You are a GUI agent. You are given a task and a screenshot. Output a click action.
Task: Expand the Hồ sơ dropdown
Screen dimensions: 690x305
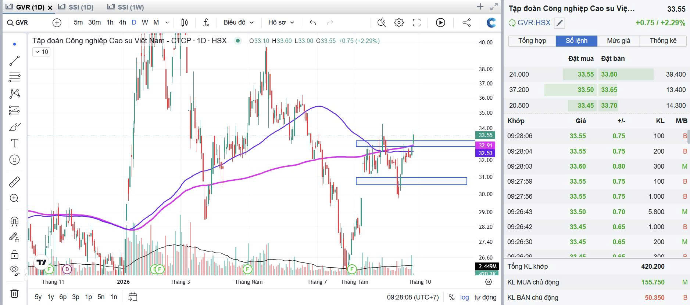[x=281, y=23]
